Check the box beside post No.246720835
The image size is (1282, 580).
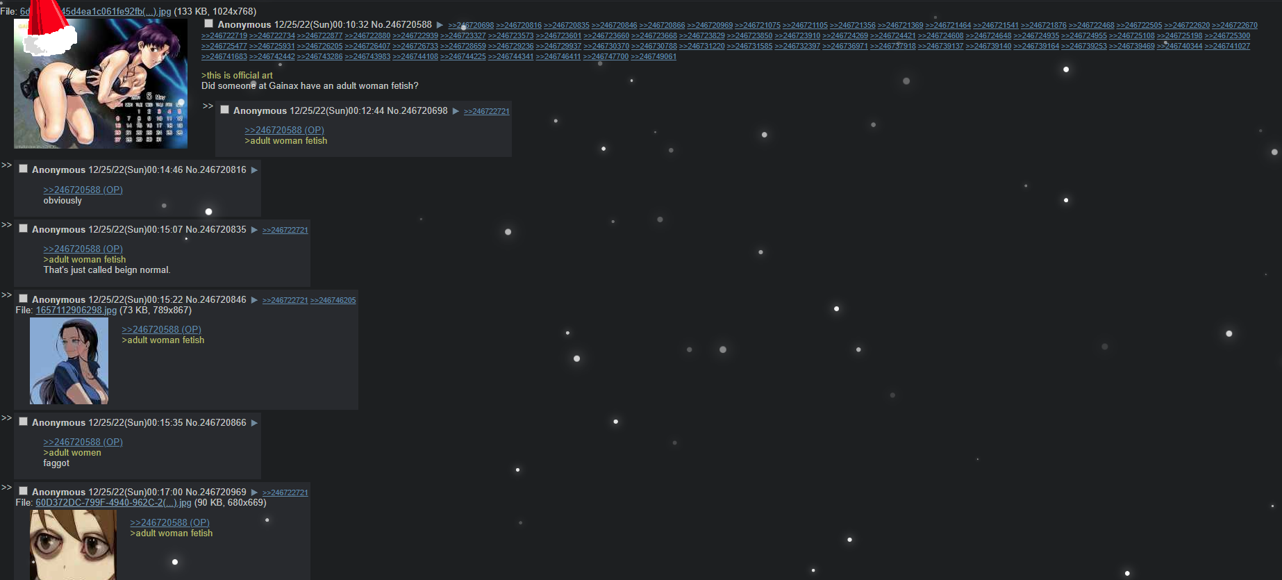tap(23, 229)
